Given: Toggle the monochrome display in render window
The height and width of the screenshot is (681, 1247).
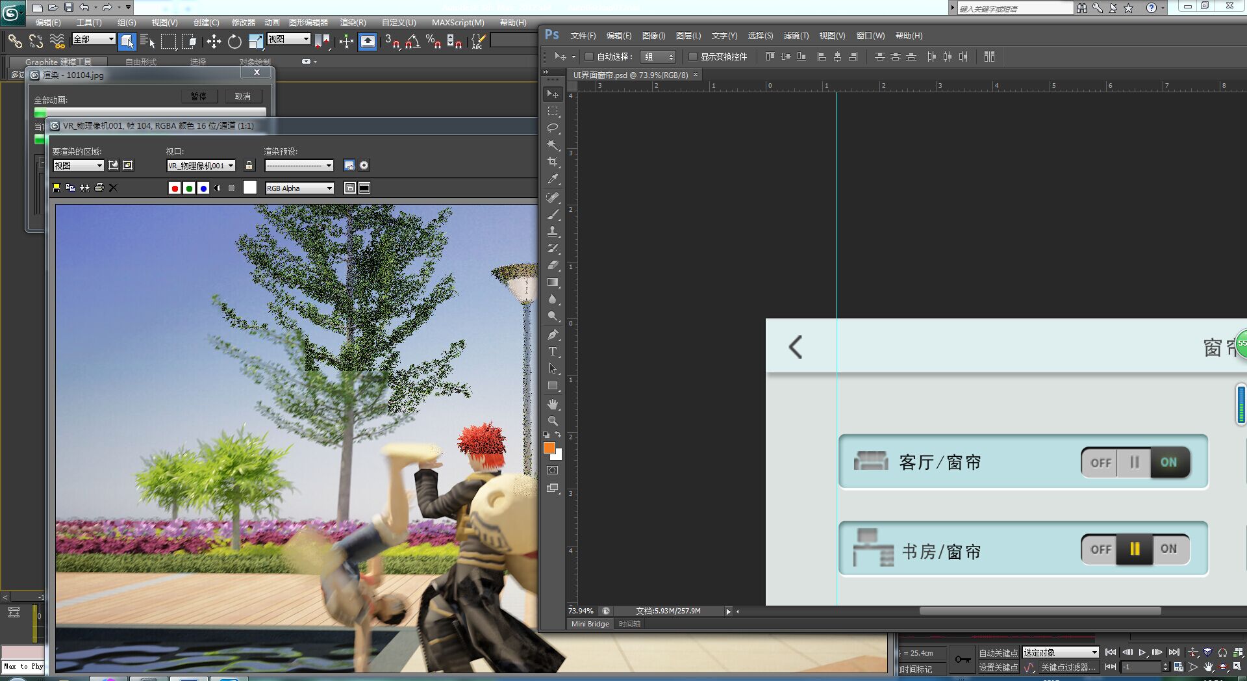Looking at the screenshot, I should [x=231, y=188].
